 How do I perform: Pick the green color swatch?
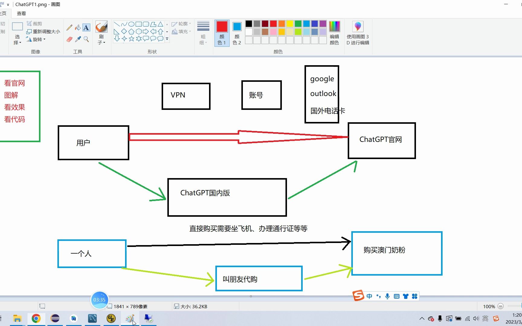[298, 24]
